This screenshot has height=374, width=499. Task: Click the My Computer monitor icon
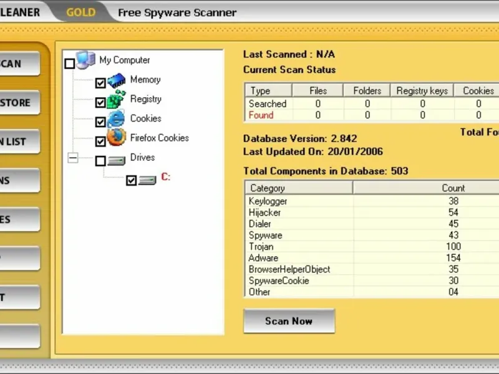click(x=85, y=60)
